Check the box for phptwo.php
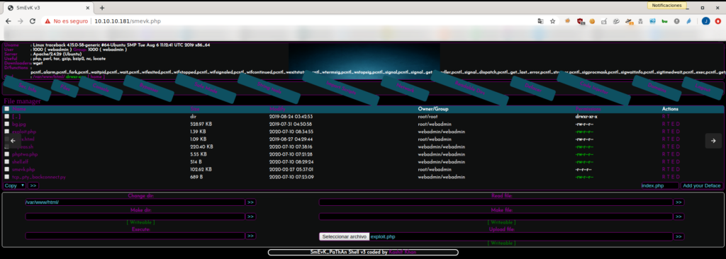The height and width of the screenshot is (259, 726). 6,154
